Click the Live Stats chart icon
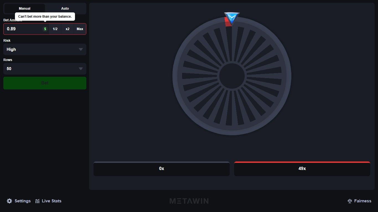This screenshot has width=378, height=212. click(37, 201)
